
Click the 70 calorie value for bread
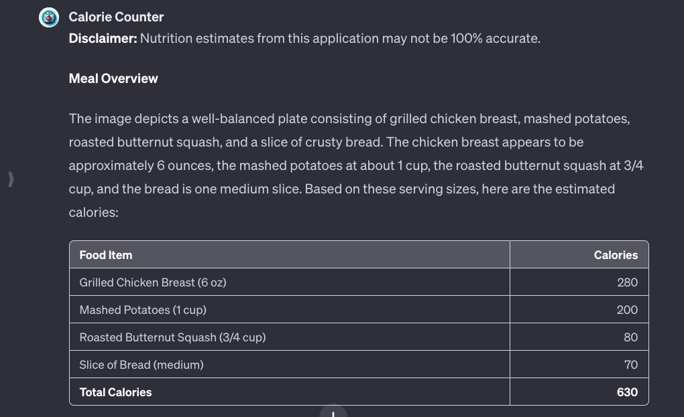pyautogui.click(x=631, y=365)
